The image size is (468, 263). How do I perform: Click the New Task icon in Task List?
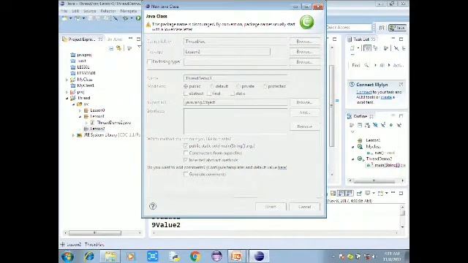click(x=352, y=48)
